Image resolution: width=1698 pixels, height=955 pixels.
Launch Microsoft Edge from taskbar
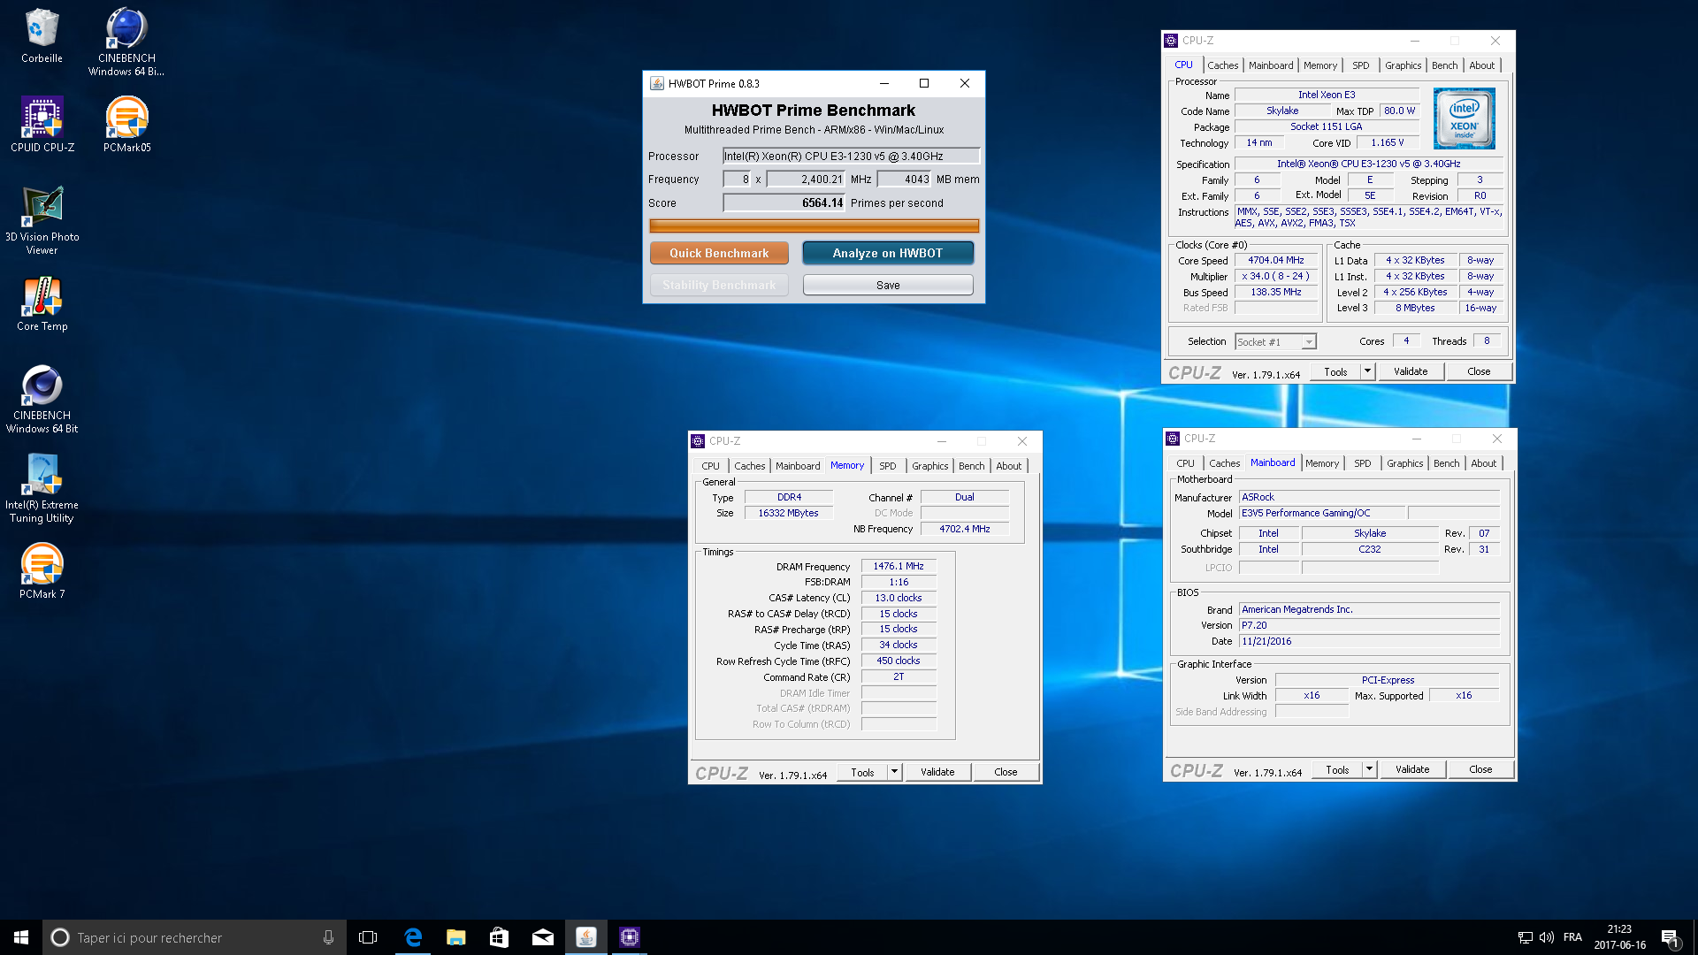pos(412,937)
